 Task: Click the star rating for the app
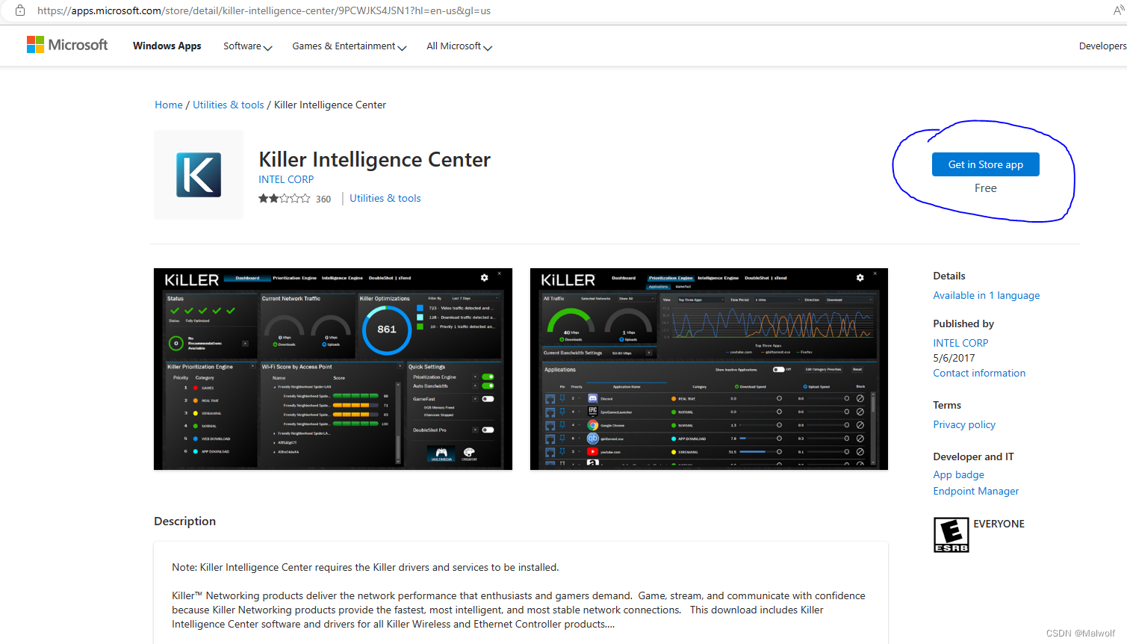coord(284,199)
